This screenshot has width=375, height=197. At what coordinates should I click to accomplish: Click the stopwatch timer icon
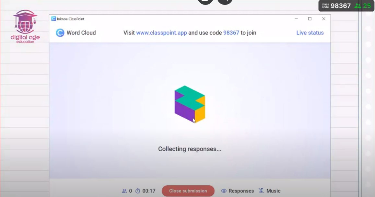(x=138, y=191)
